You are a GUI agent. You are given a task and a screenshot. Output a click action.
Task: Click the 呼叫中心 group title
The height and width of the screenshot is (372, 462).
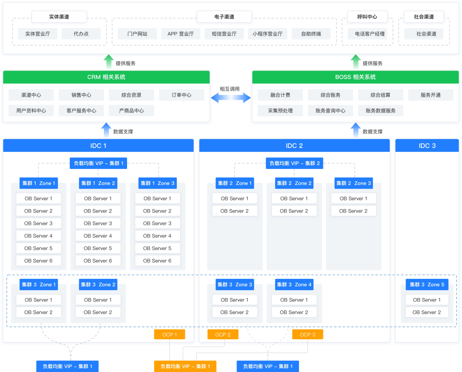coord(367,17)
